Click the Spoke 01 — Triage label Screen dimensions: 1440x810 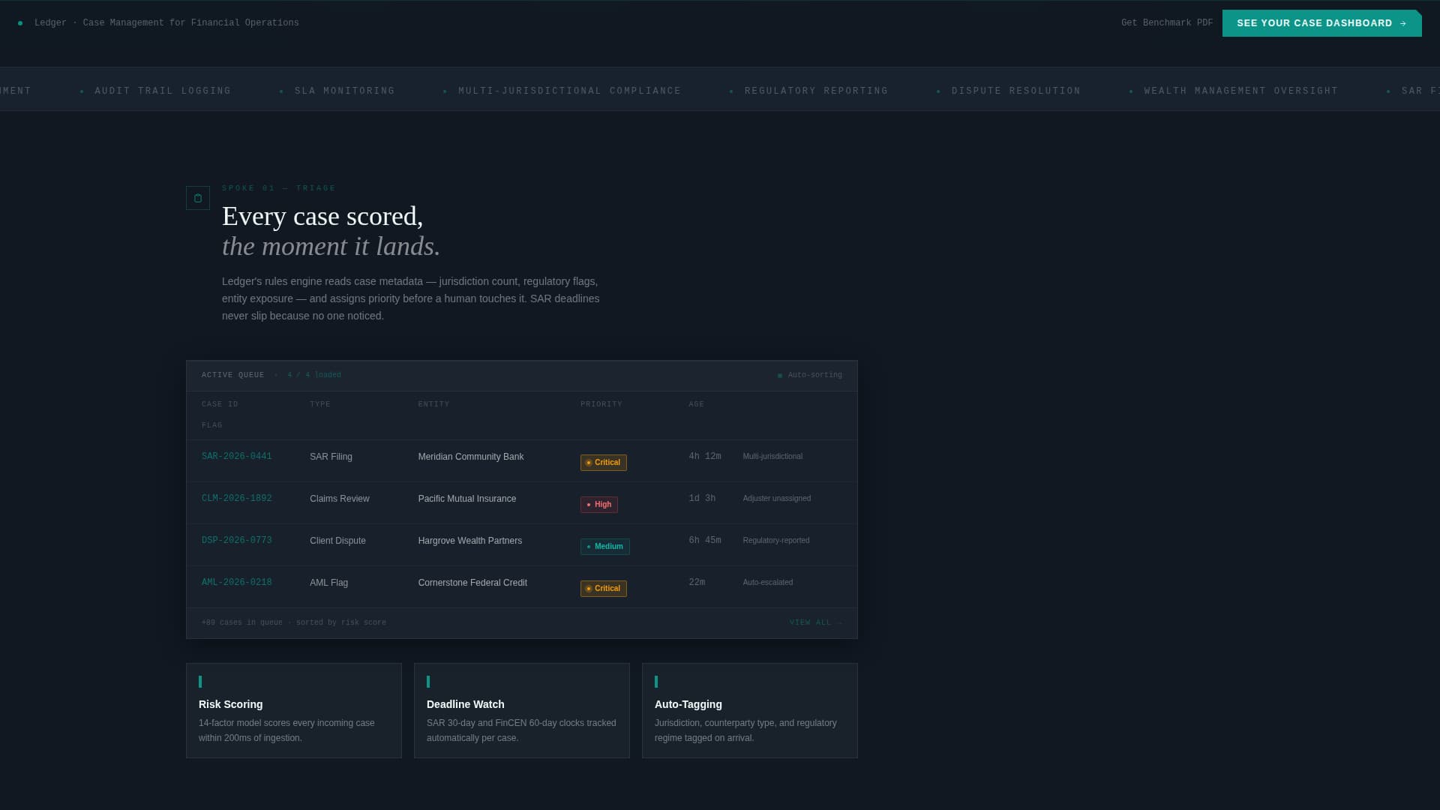279,189
